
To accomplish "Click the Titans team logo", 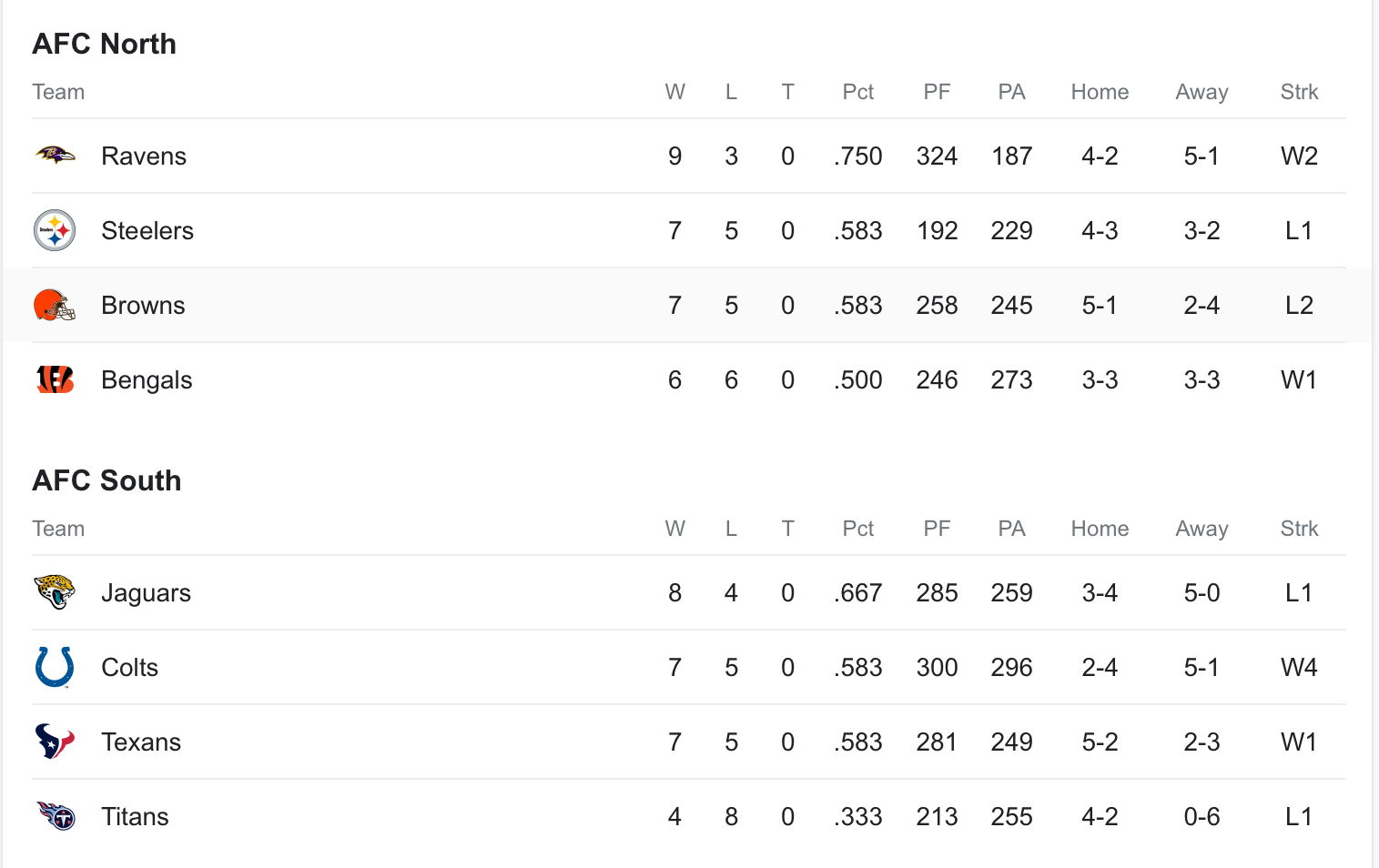I will pyautogui.click(x=55, y=816).
